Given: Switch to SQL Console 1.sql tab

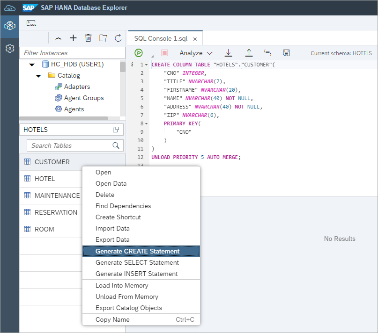Looking at the screenshot, I should coord(161,38).
